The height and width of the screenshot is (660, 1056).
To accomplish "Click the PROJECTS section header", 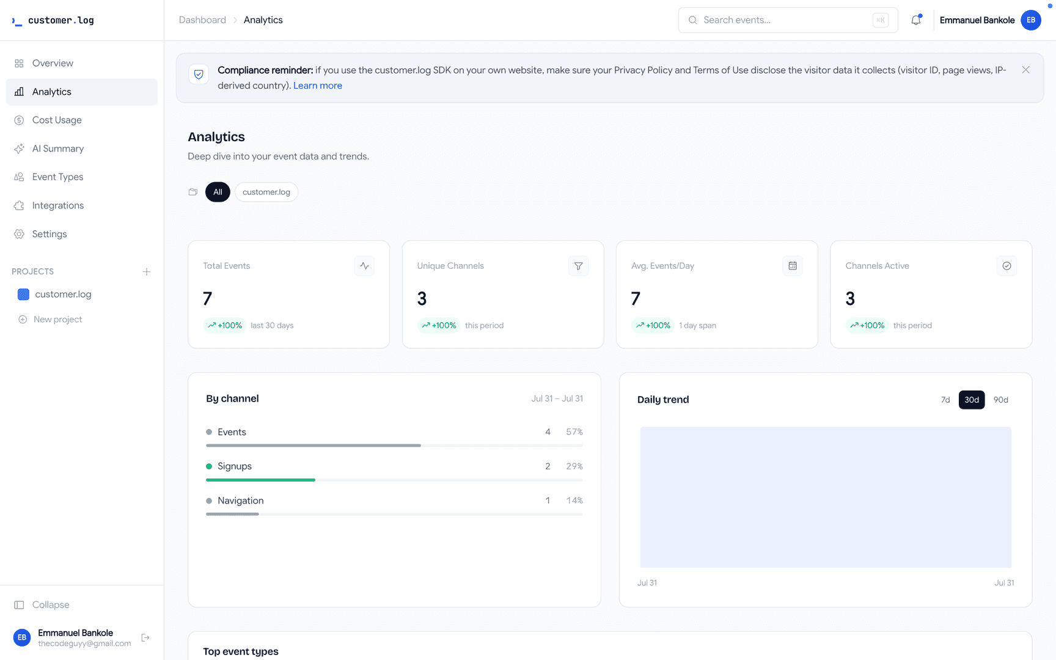I will click(33, 272).
